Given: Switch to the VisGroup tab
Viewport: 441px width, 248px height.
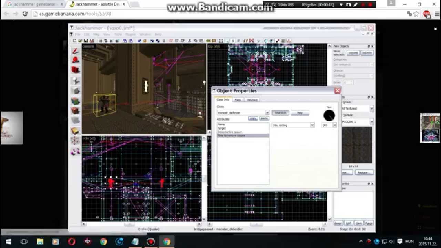Looking at the screenshot, I should [253, 100].
